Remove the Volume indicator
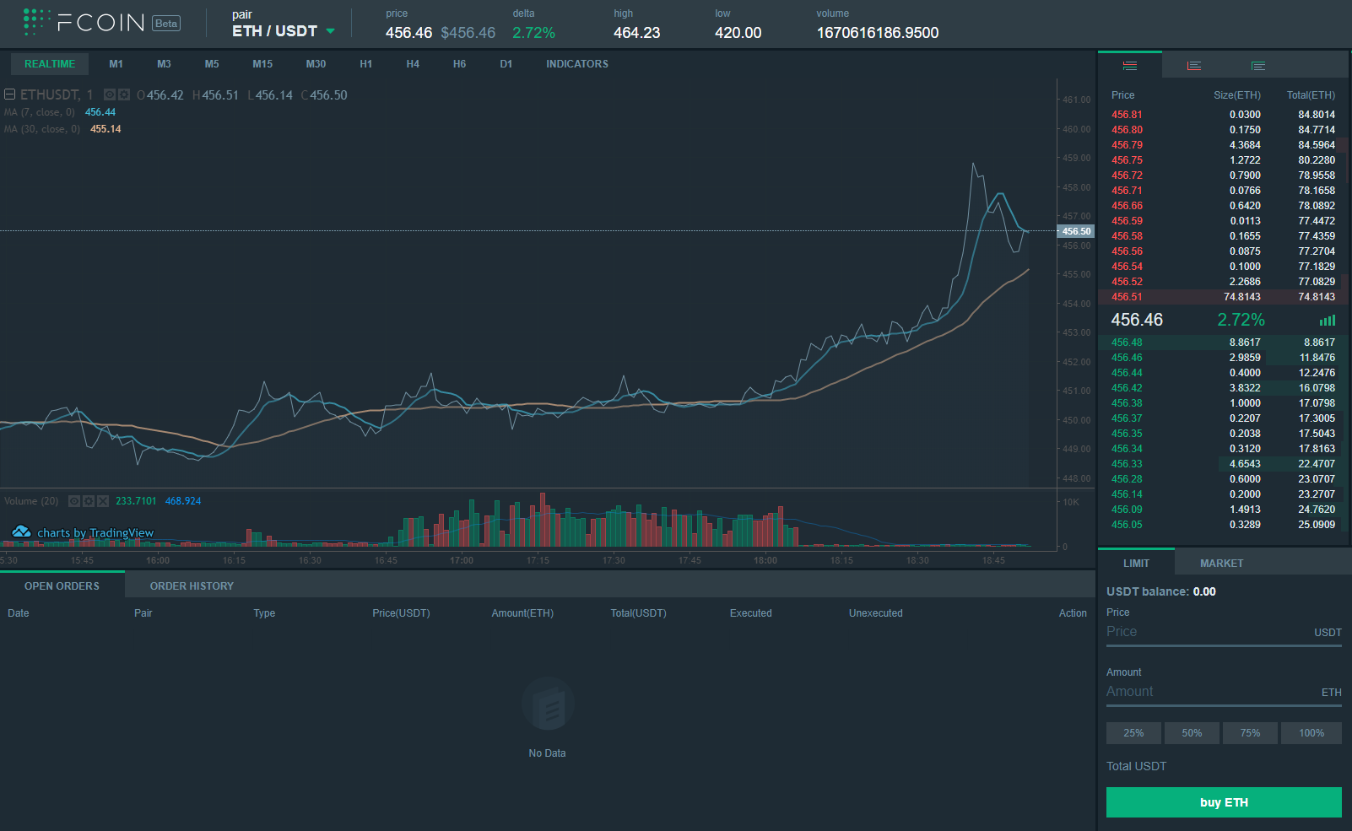 point(103,501)
